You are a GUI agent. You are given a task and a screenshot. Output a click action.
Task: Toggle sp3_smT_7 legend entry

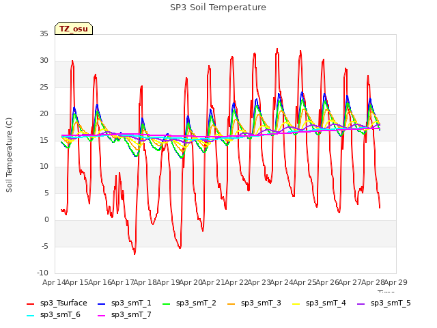pos(124,315)
